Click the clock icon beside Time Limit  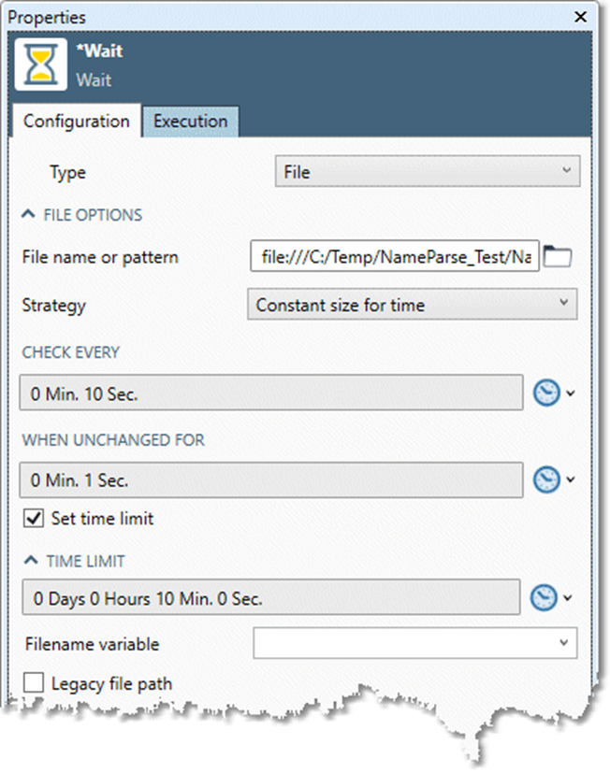(x=545, y=598)
